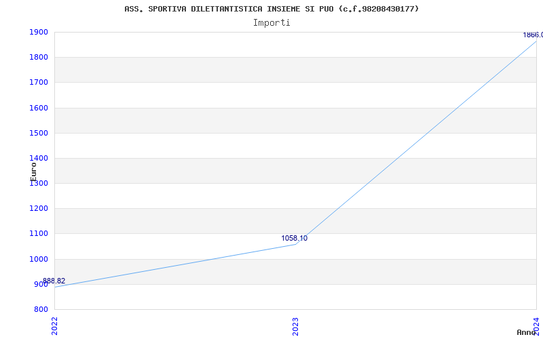Select the 1866 data label at the top right
The image size is (543, 339).
coord(533,35)
